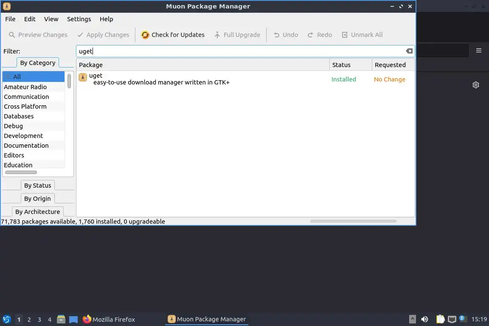The image size is (489, 326).
Task: Select the Education category
Action: tap(34, 165)
